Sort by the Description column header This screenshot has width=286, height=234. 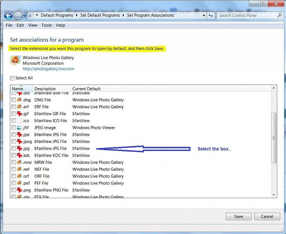coord(51,88)
